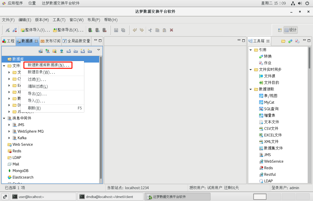The height and width of the screenshot is (201, 313).
Task: Collapse the 数据读取 group in 工具箱
Action: [251, 89]
